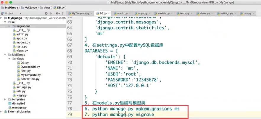Image resolution: width=261 pixels, height=119 pixels.
Task: Close the views.py tab
Action: (x=212, y=14)
